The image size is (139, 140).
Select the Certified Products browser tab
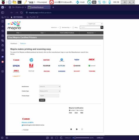click(39, 7)
